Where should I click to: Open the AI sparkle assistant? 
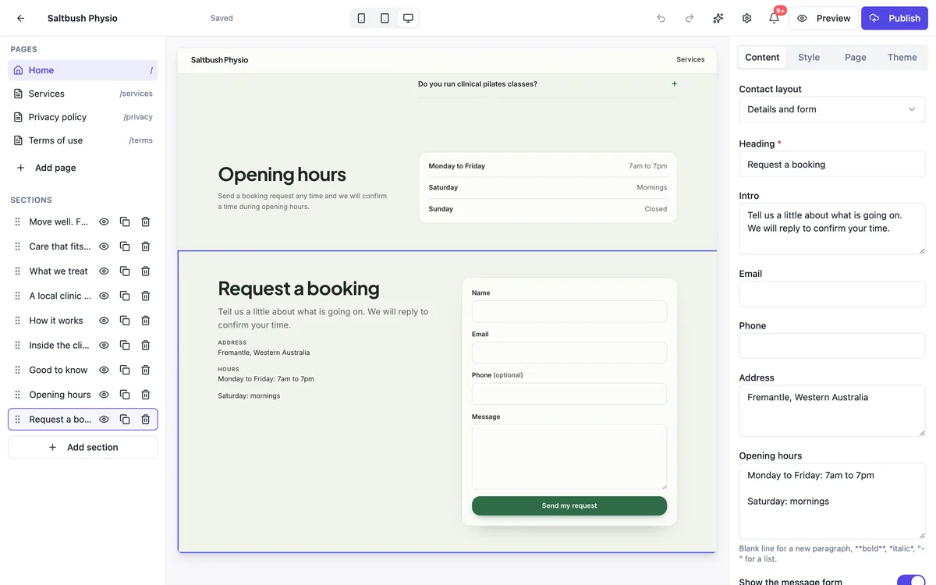[x=718, y=18]
